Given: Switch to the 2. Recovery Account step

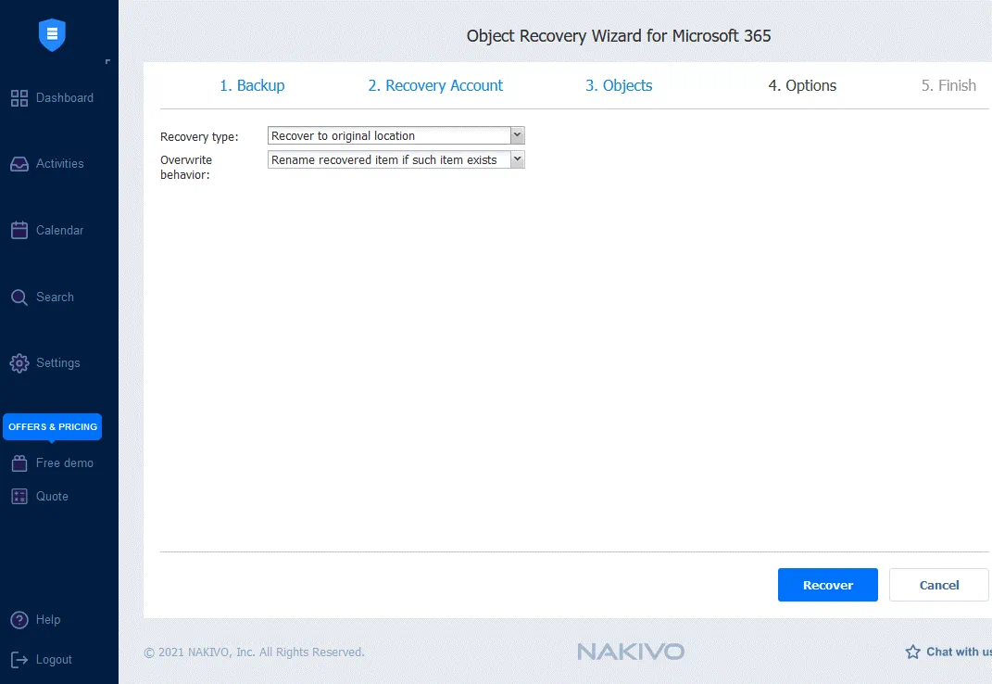Looking at the screenshot, I should click(x=435, y=85).
